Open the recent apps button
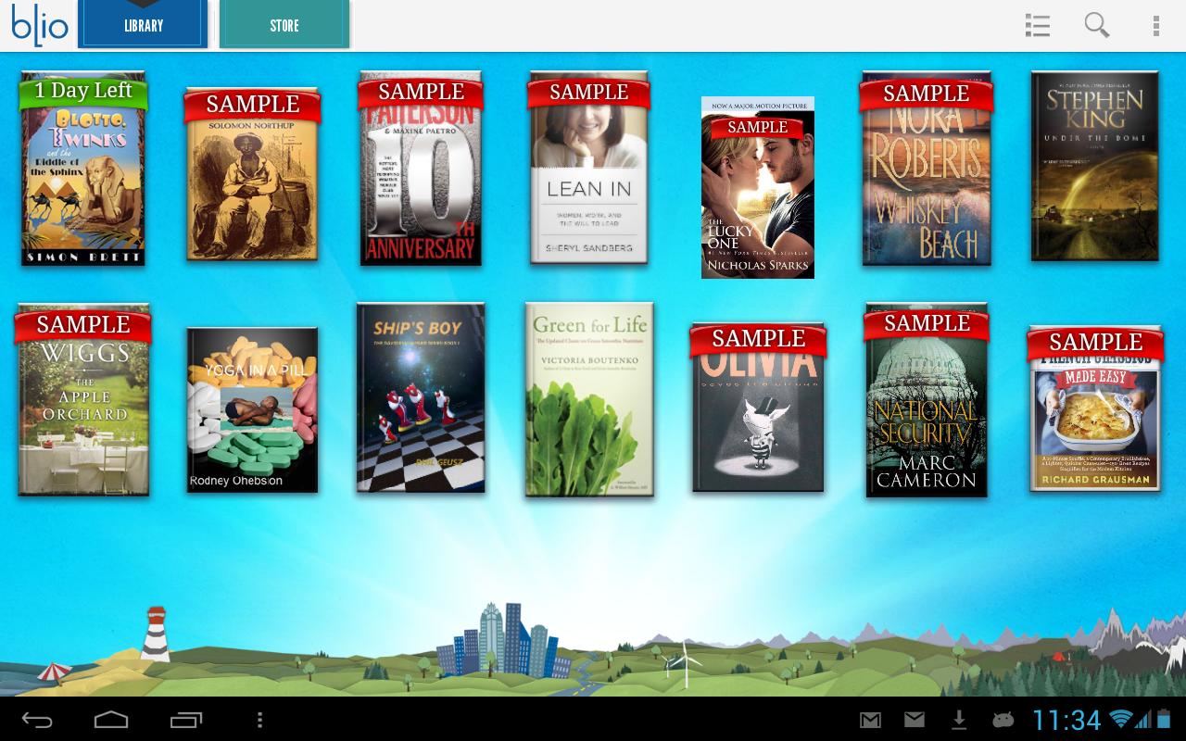1186x741 pixels. (186, 720)
